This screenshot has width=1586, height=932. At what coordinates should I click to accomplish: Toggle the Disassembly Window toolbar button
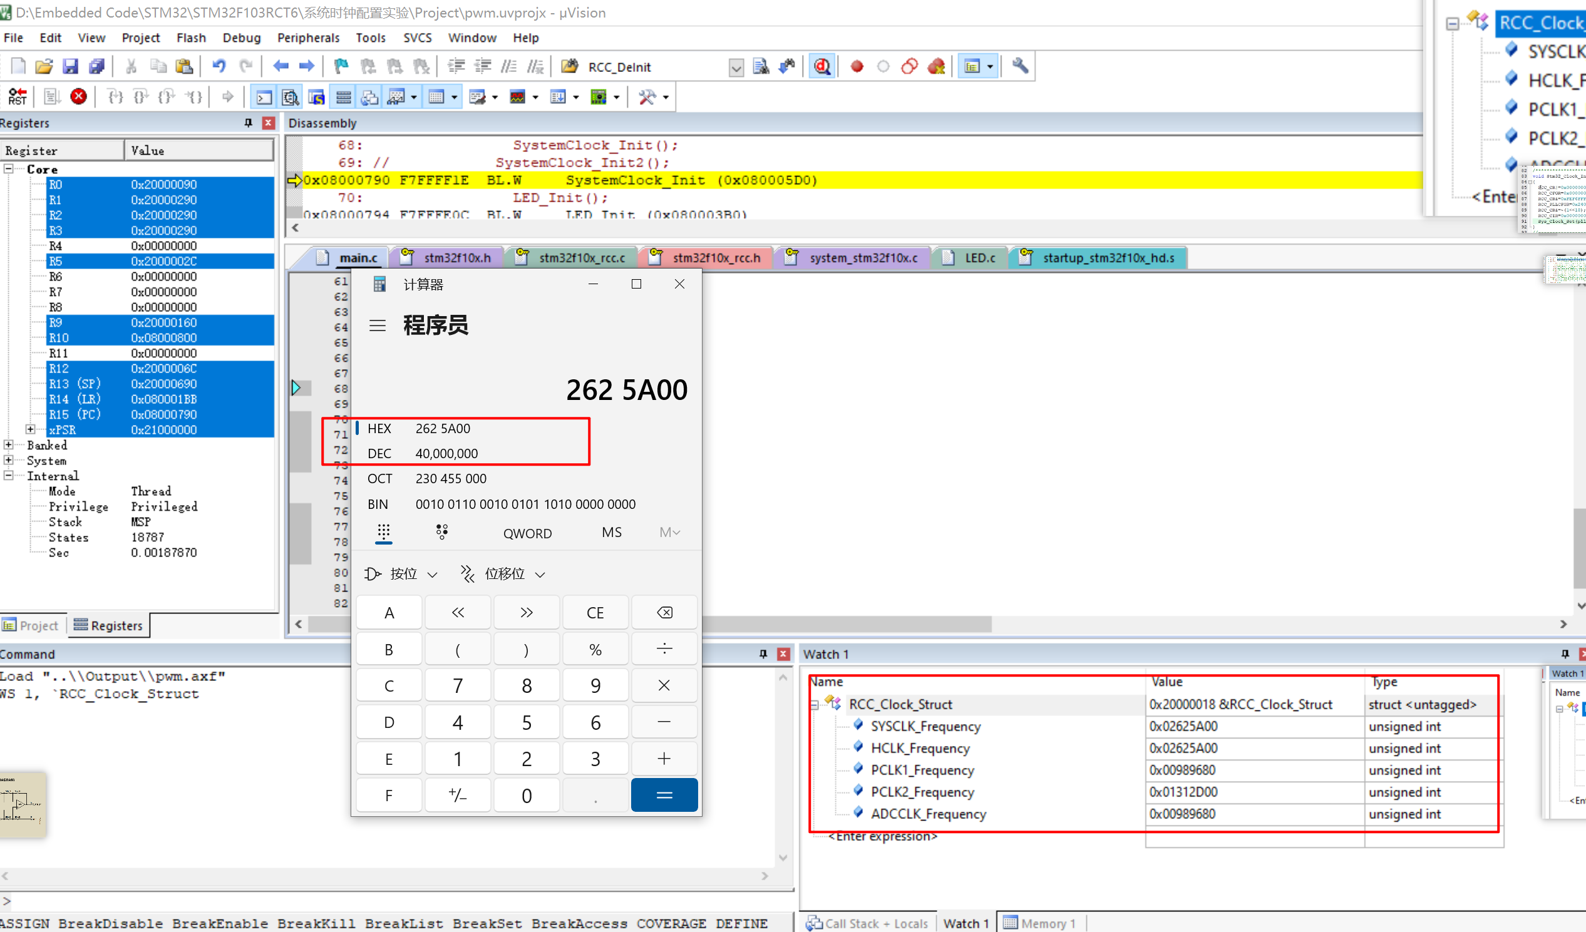point(290,97)
